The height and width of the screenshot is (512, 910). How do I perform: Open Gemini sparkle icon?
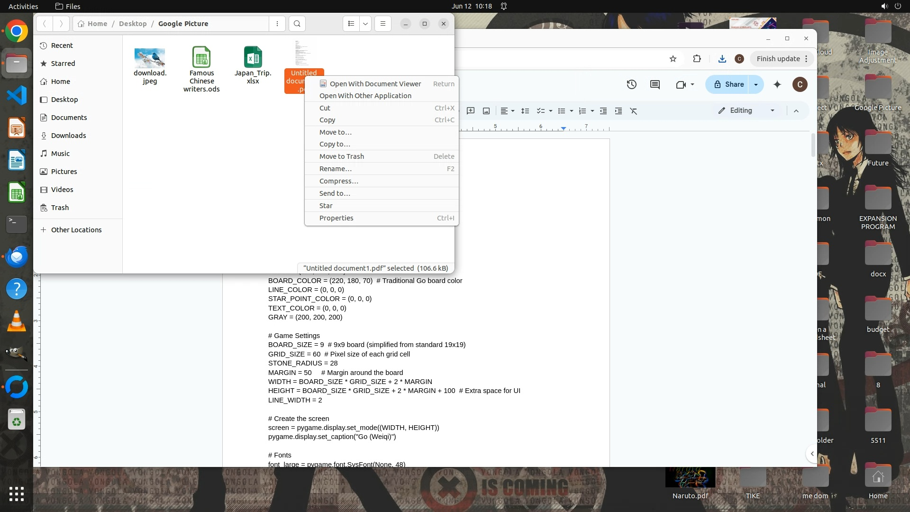coord(777,84)
